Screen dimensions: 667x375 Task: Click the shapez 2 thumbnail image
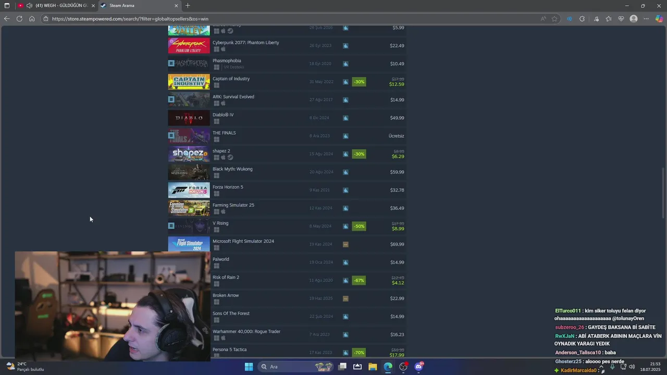tap(189, 154)
